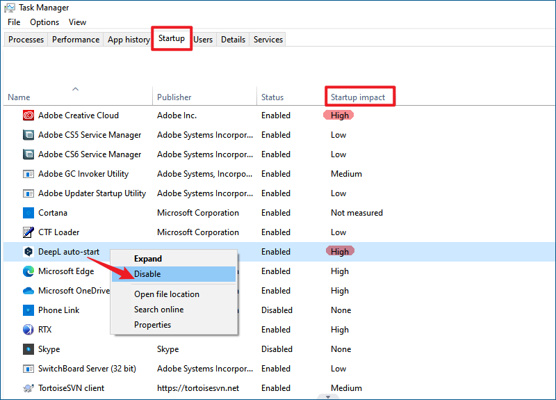Image resolution: width=556 pixels, height=400 pixels.
Task: Open the File menu
Action: pos(14,22)
